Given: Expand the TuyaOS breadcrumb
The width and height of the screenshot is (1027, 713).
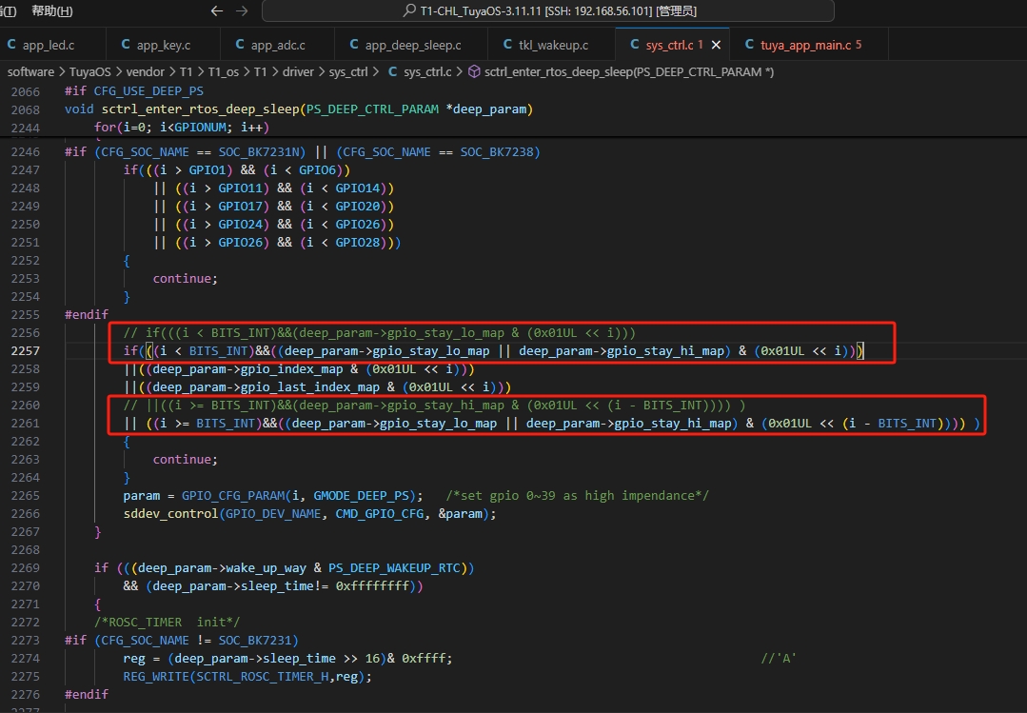Looking at the screenshot, I should point(89,72).
